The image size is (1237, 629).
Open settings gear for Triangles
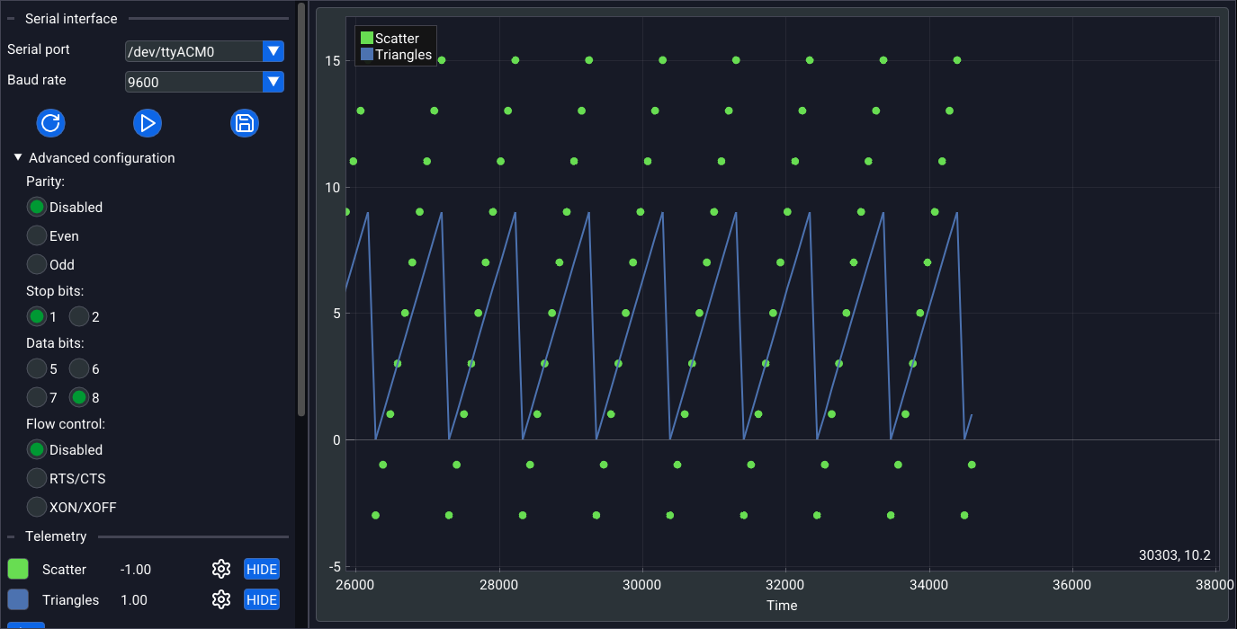point(220,599)
